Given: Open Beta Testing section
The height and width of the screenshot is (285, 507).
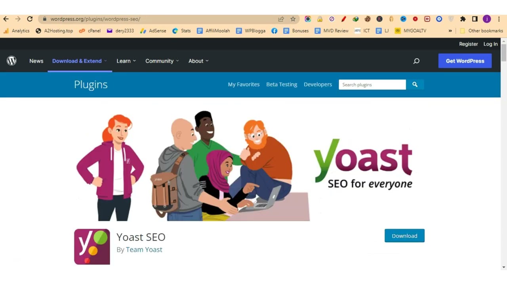Looking at the screenshot, I should point(282,84).
